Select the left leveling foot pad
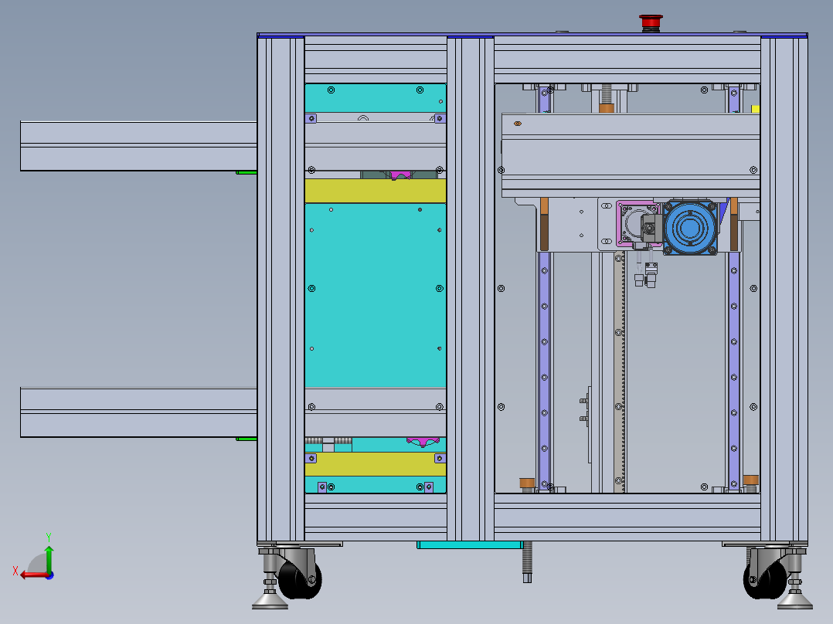Viewport: 833px width, 624px height. click(x=270, y=601)
